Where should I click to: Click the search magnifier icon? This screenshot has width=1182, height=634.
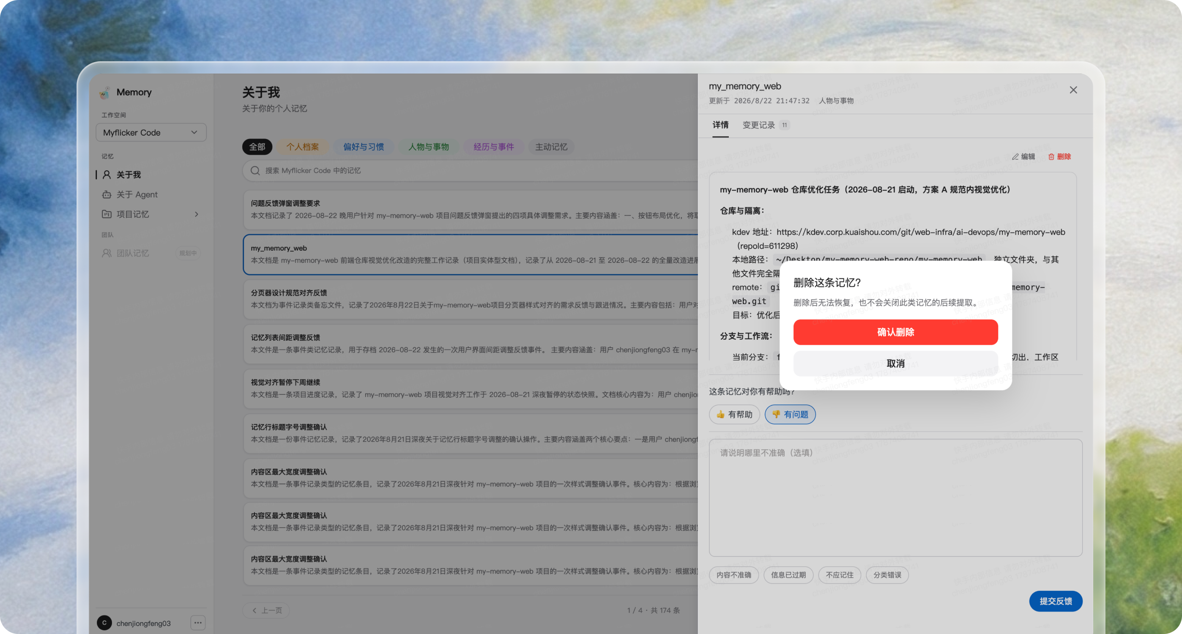click(x=255, y=171)
